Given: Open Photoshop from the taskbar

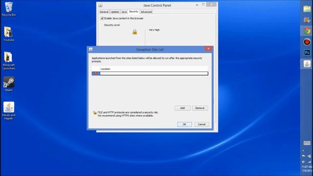Looking at the screenshot, I should (307, 53).
